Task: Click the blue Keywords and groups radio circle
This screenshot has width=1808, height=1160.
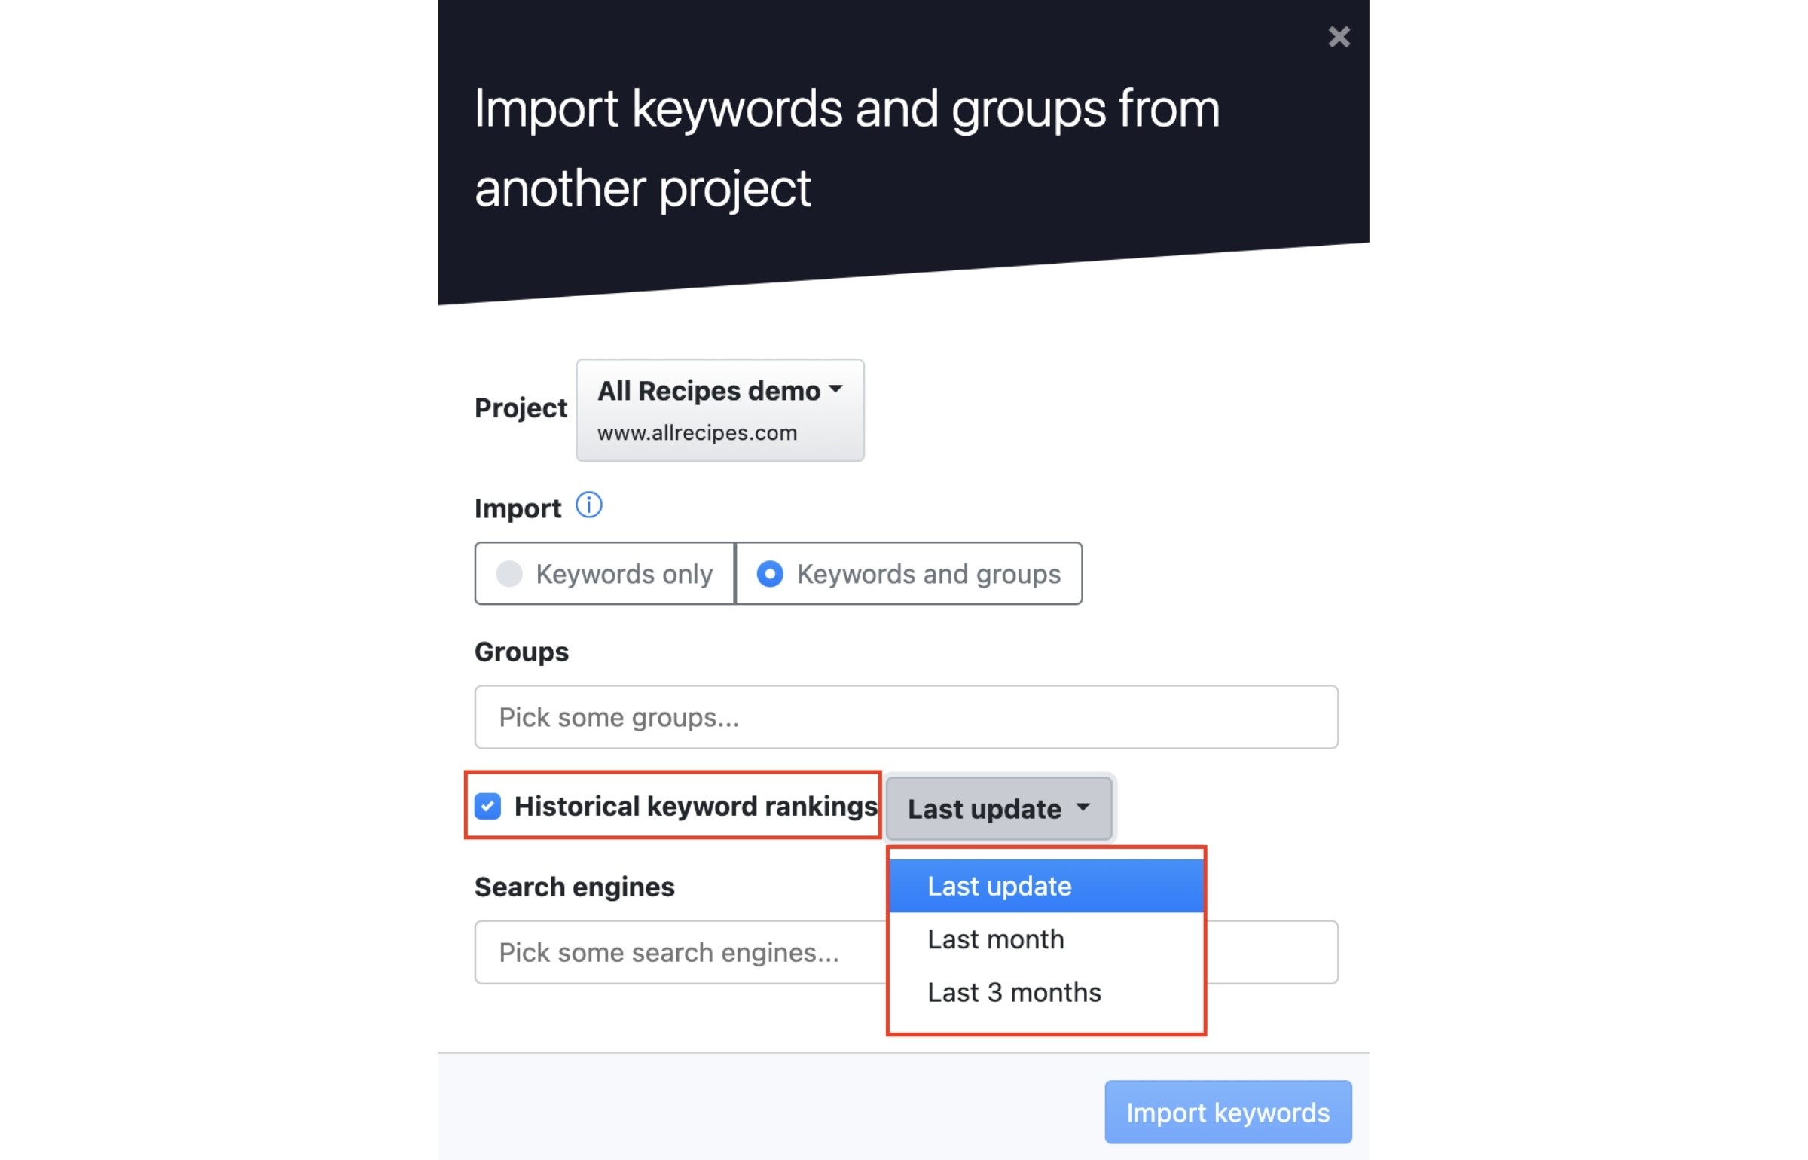Action: click(770, 573)
